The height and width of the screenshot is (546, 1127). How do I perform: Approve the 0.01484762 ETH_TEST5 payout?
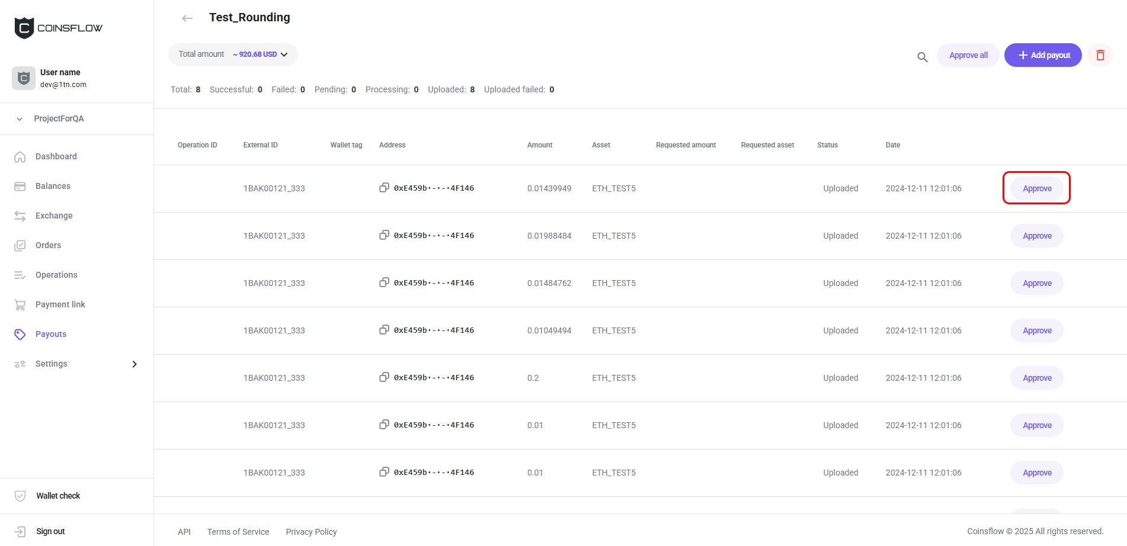tap(1036, 283)
